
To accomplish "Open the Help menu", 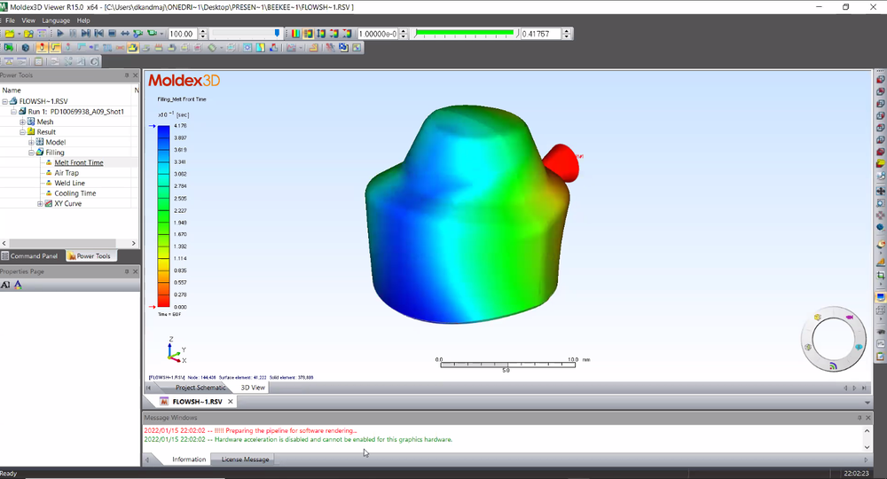I will pyautogui.click(x=83, y=20).
